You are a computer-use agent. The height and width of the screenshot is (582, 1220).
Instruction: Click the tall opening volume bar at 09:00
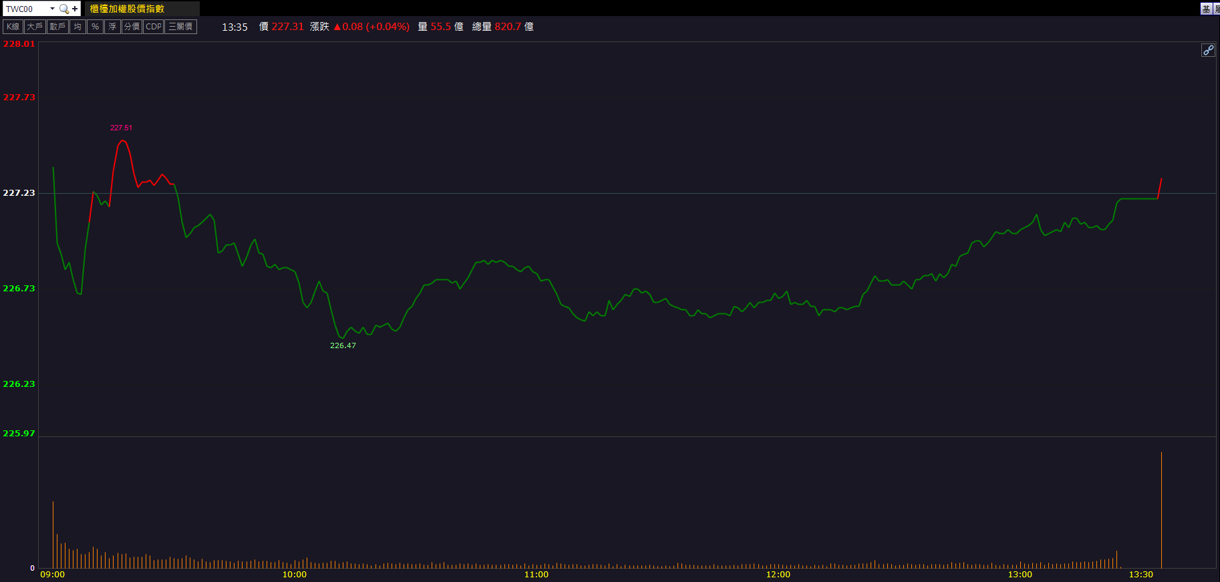(53, 535)
